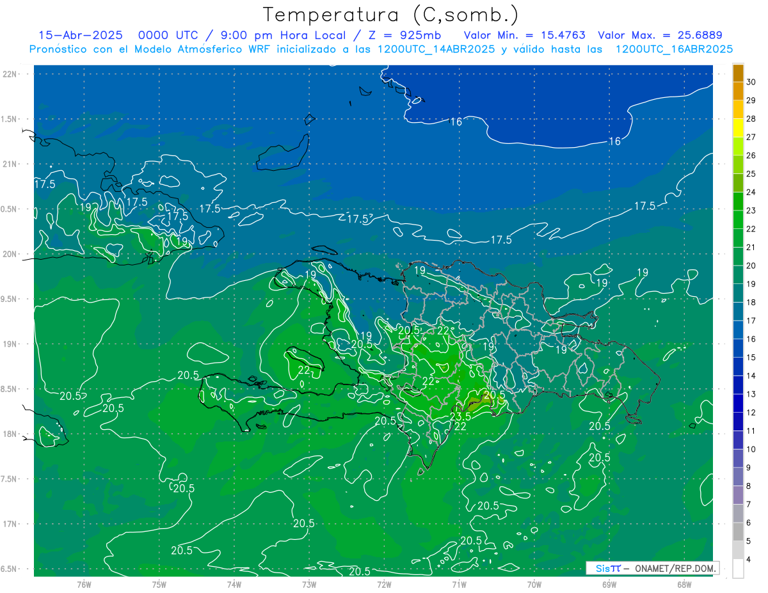Click the dark blue colorbar swatch between 12 and 13
This screenshot has width=768, height=593.
coord(739,404)
